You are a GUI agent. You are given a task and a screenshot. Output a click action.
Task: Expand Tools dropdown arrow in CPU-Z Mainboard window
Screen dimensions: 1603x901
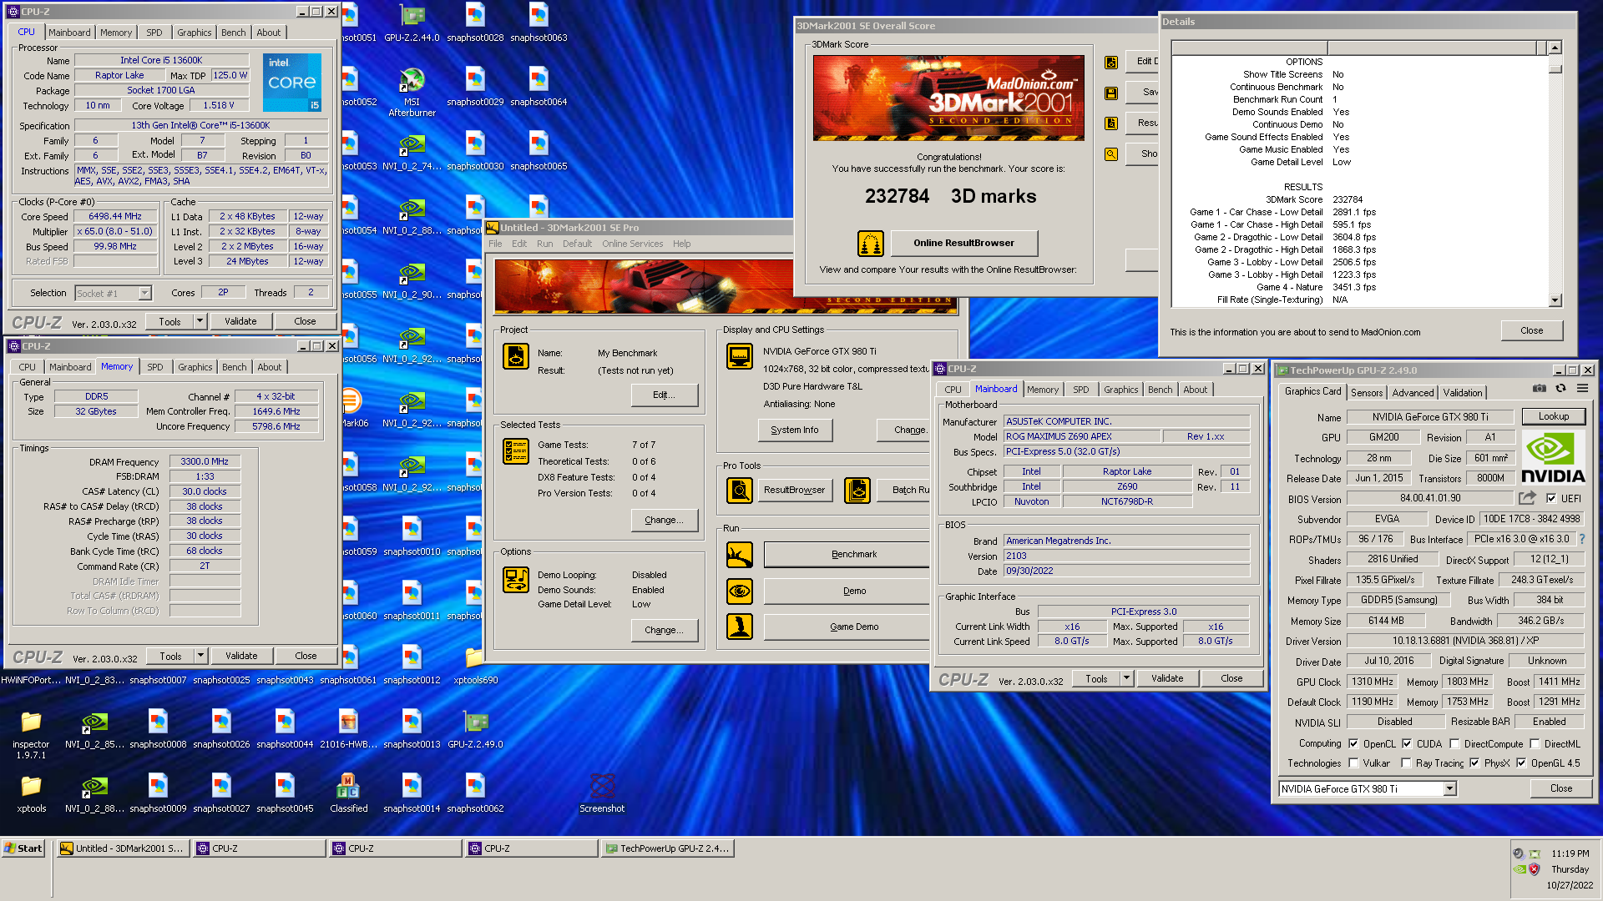point(1126,678)
